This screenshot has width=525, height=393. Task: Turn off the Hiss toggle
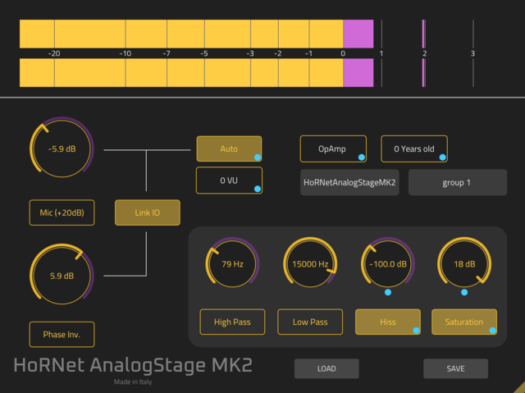(x=388, y=322)
